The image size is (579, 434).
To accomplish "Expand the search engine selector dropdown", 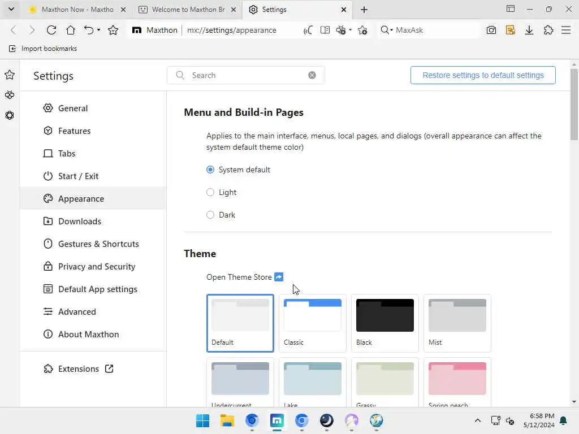I will [x=386, y=30].
